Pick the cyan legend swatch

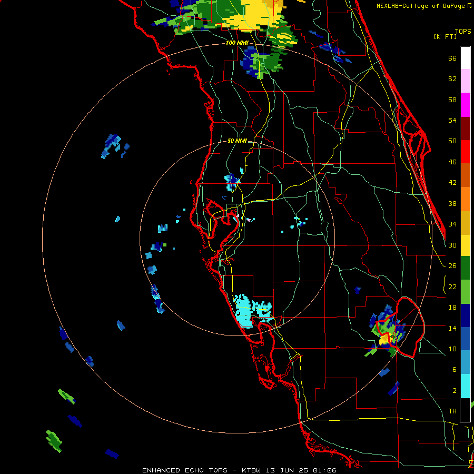tap(465, 386)
